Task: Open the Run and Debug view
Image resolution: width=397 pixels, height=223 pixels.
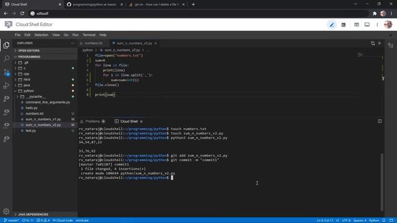Action: (6, 85)
